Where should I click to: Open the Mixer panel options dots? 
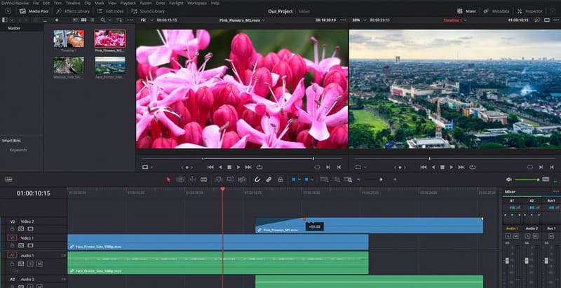click(555, 191)
